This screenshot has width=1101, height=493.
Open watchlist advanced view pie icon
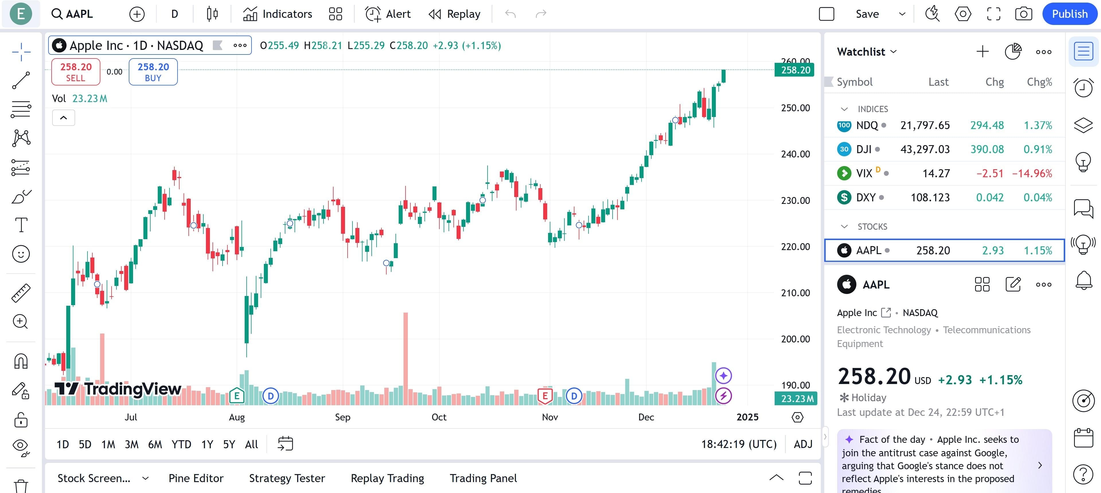1013,52
